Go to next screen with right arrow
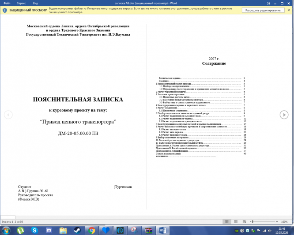Viewport: 294px width, 235px height. pyautogui.click(x=284, y=115)
